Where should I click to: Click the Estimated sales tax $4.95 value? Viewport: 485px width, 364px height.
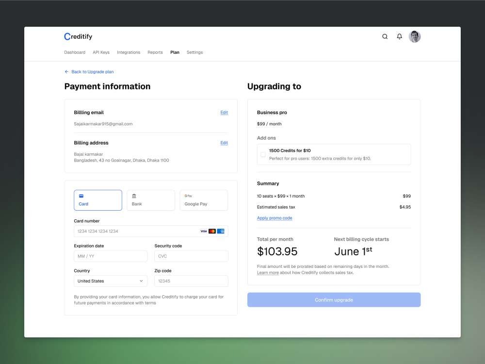tap(405, 207)
